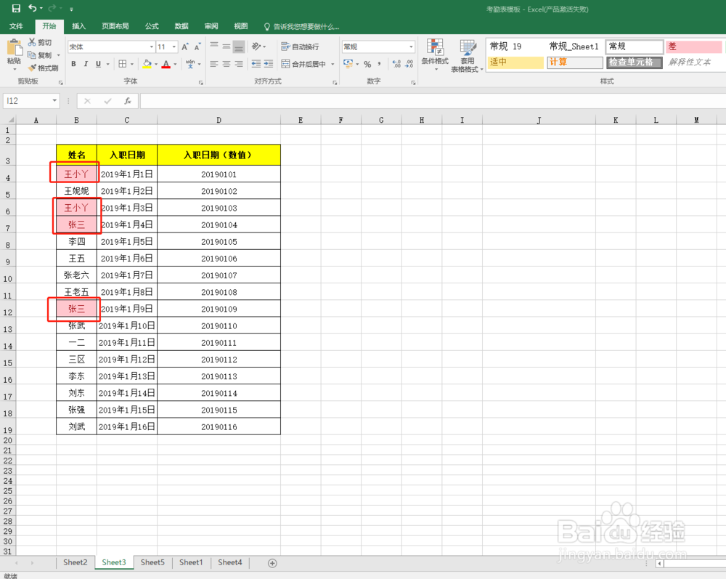The image size is (726, 579).
Task: Decrease font size with smaller A icon
Action: tap(197, 46)
